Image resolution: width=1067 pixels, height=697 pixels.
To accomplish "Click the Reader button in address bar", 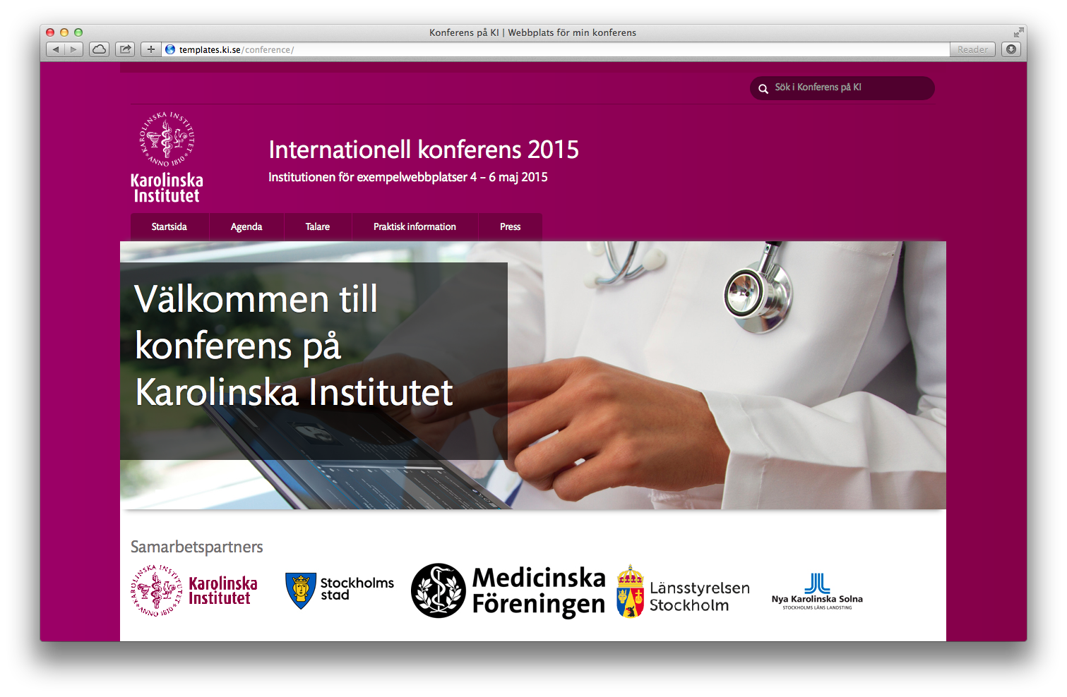I will click(972, 49).
